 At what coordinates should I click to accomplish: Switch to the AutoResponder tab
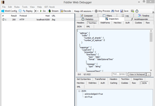(139, 19)
